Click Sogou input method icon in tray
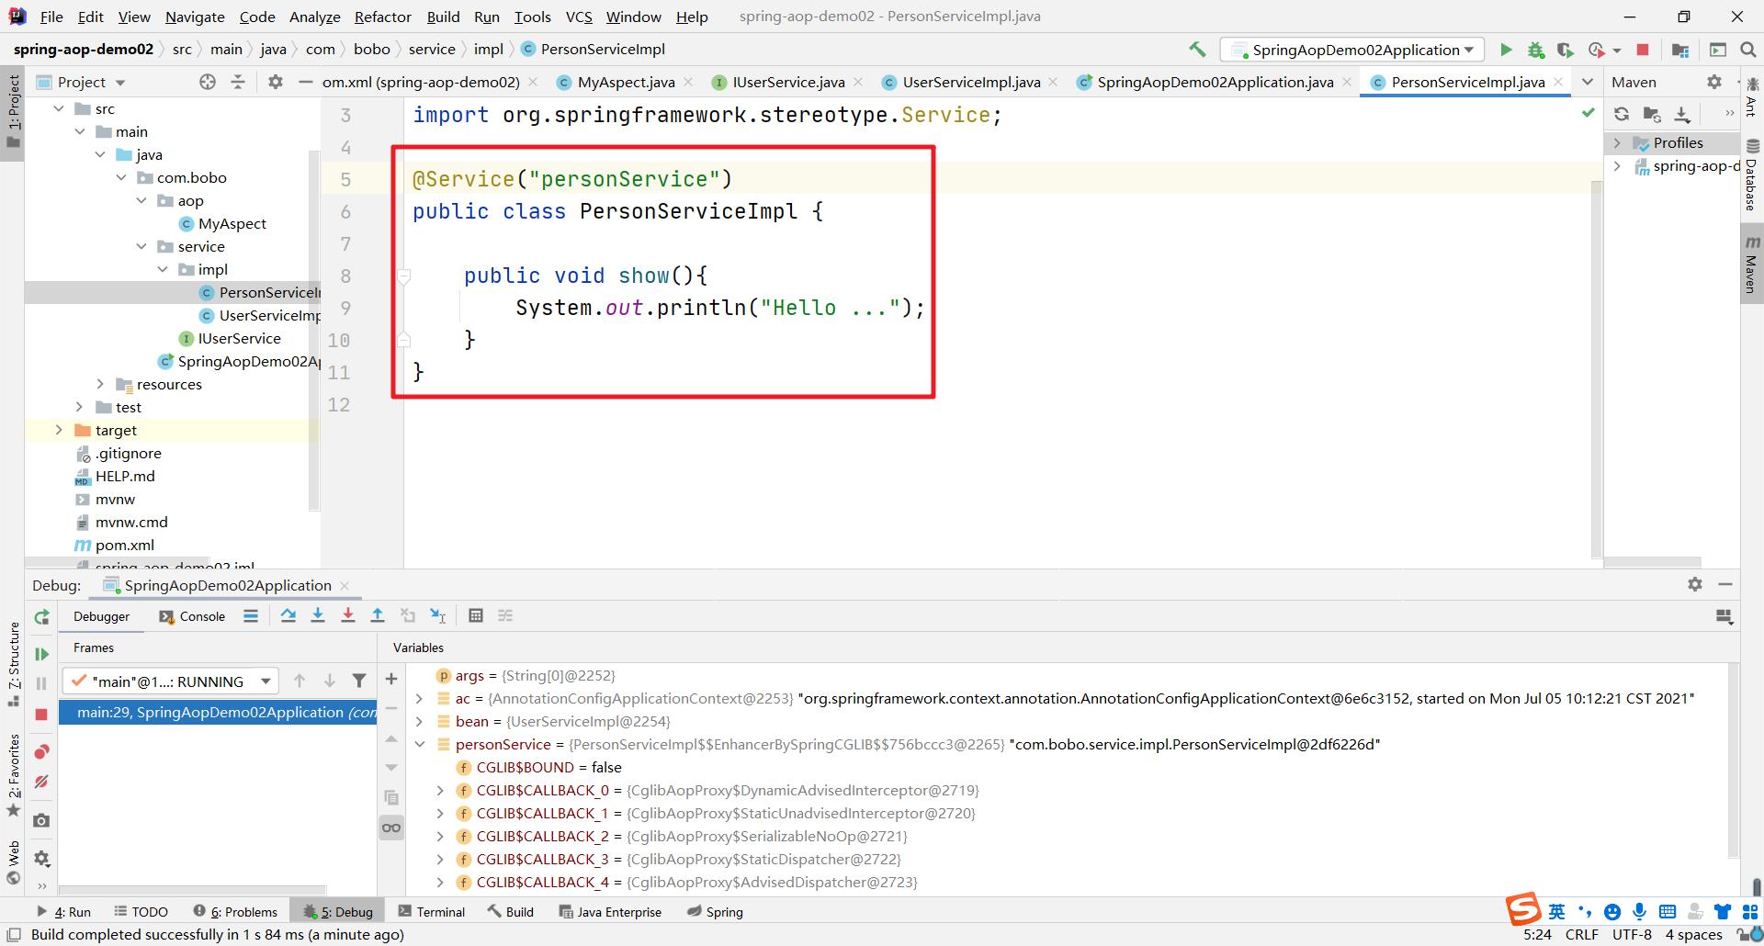Screen dimensions: 1764x946 (1522, 909)
